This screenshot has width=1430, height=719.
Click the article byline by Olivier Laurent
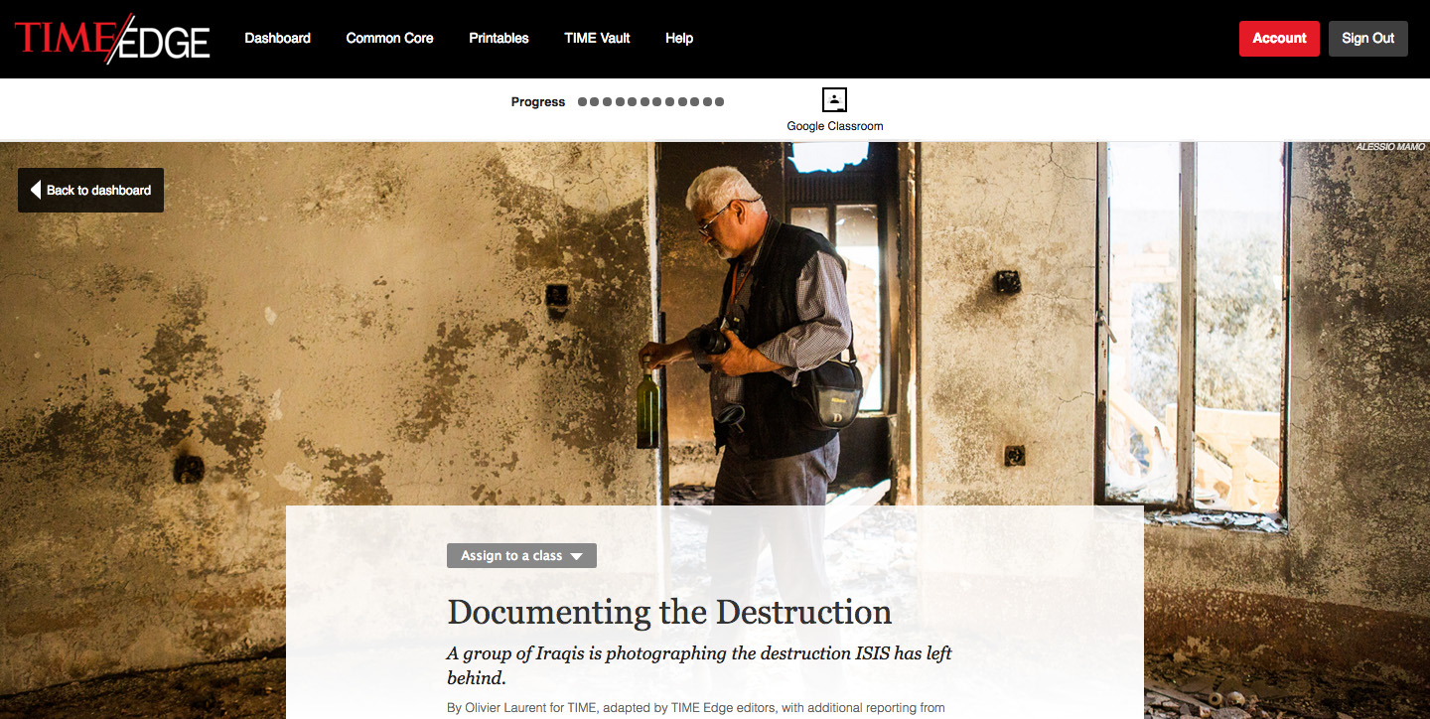(x=695, y=708)
